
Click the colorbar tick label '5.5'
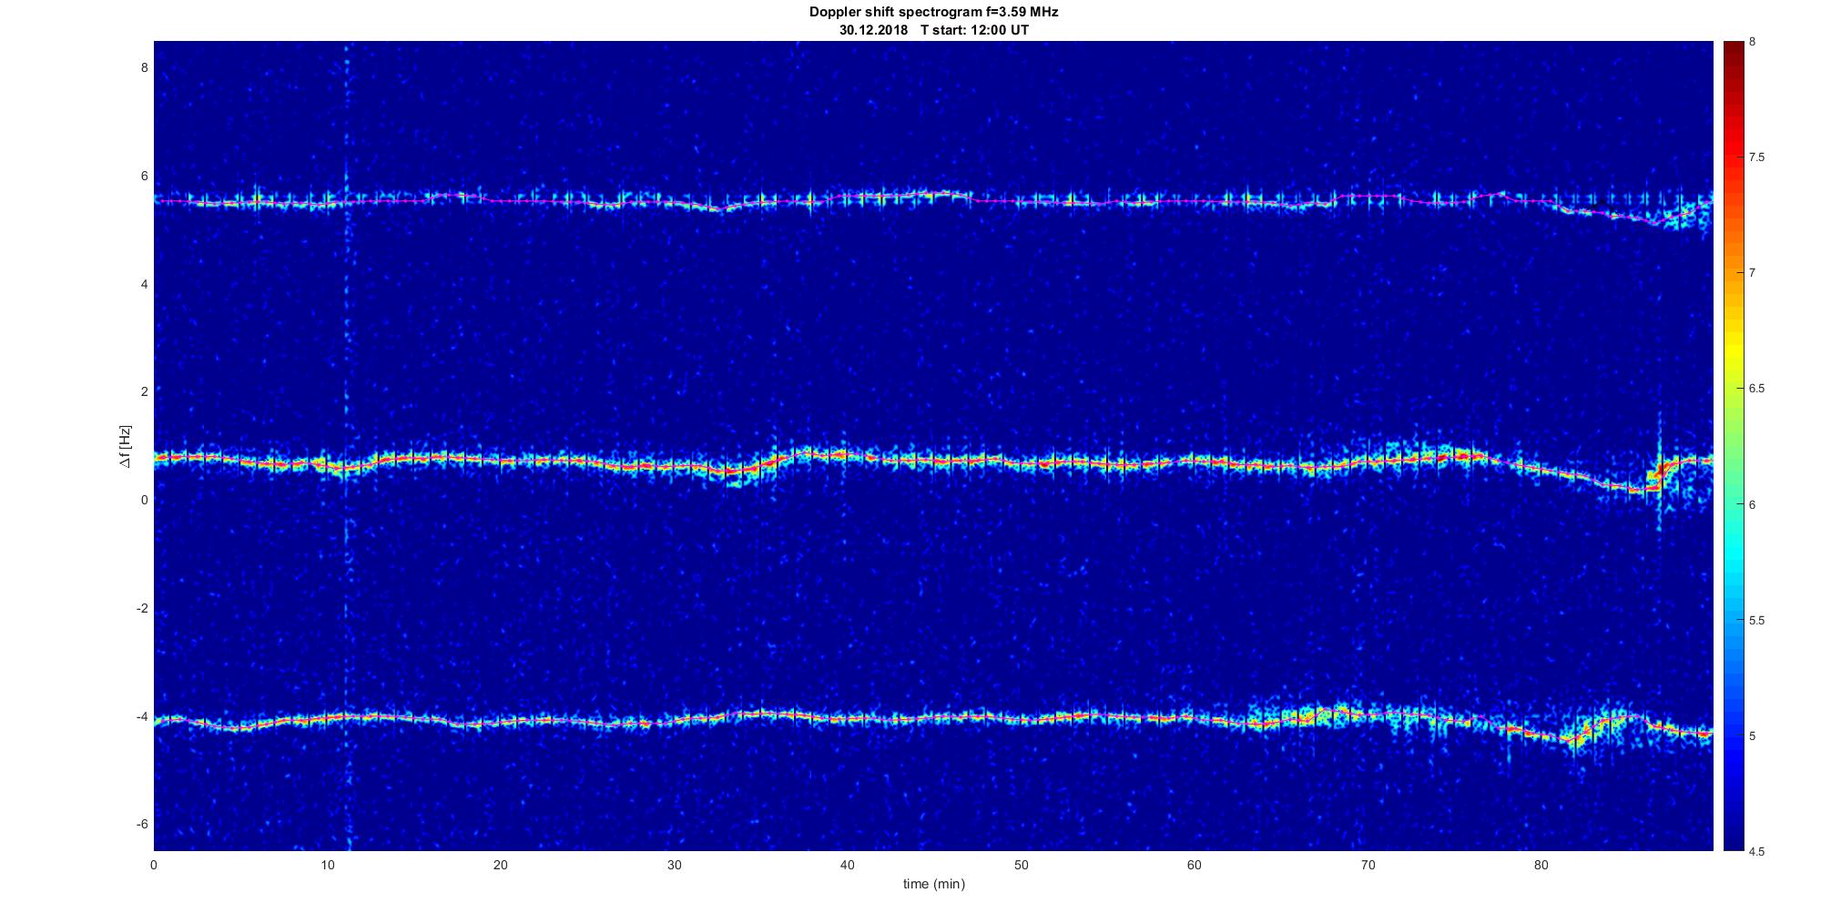pyautogui.click(x=1757, y=620)
